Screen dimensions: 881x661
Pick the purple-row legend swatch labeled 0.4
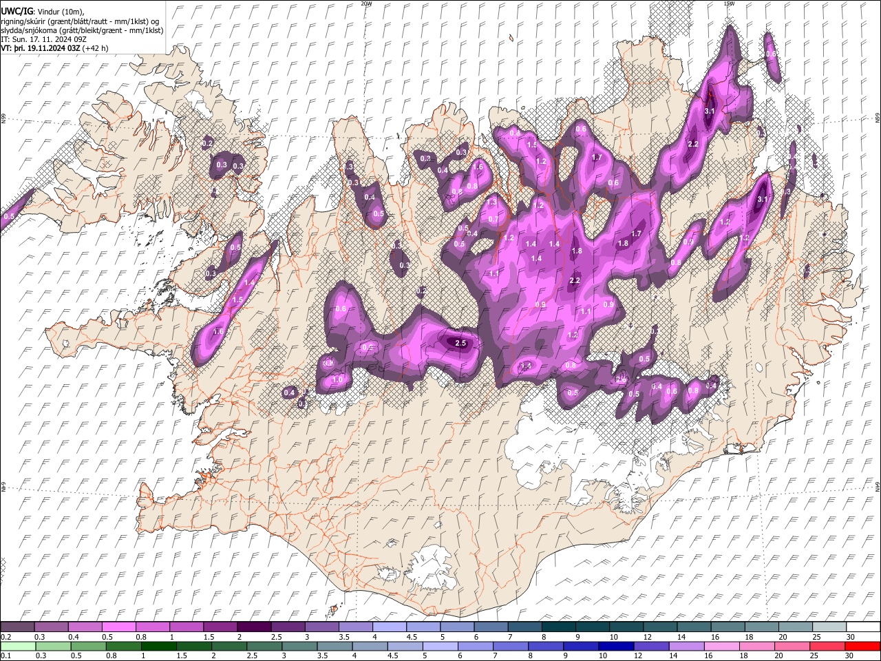pos(85,627)
